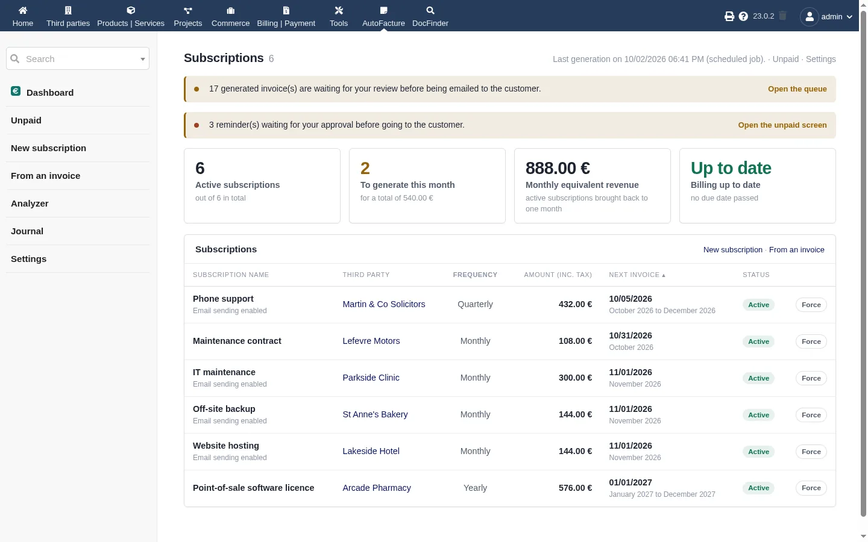Viewport: 868px width, 542px height.
Task: Open Lakeside Hotel third party link
Action: click(x=371, y=451)
